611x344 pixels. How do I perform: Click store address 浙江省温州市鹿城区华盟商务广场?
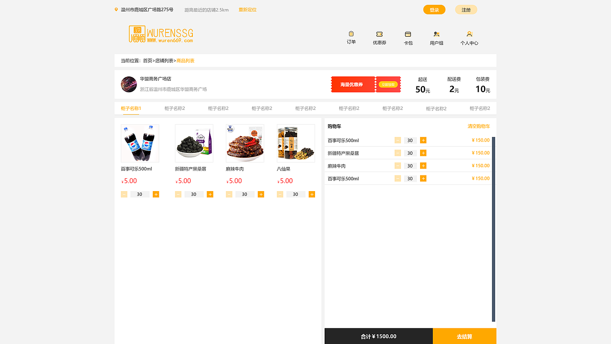tap(173, 89)
